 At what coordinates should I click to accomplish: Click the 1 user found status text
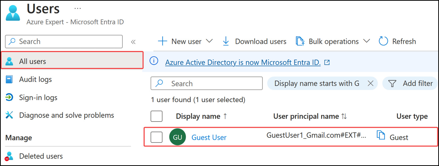tap(198, 100)
